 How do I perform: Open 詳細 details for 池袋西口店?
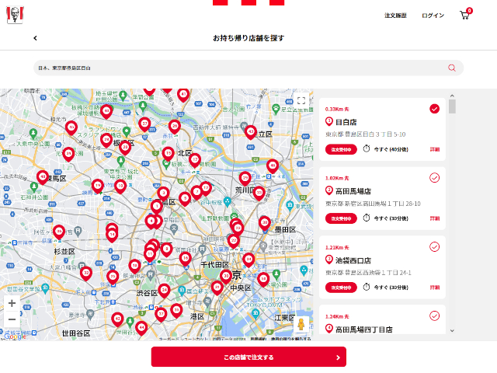pyautogui.click(x=435, y=288)
